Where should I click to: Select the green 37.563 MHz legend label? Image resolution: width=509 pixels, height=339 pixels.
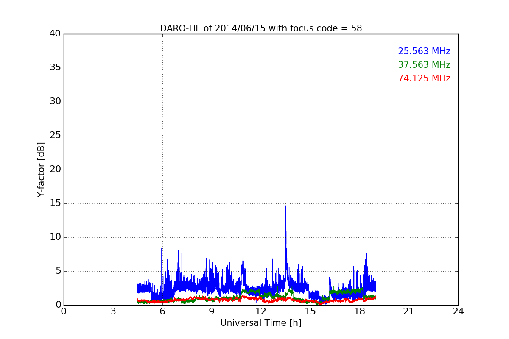click(x=424, y=65)
